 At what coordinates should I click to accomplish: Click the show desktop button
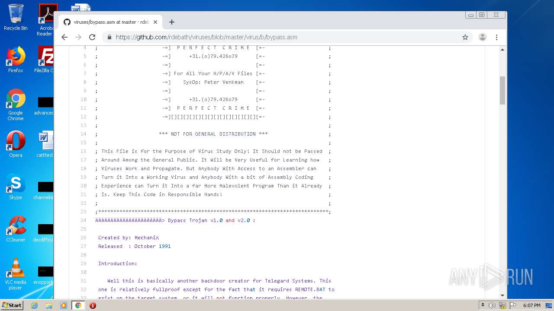(x=549, y=305)
